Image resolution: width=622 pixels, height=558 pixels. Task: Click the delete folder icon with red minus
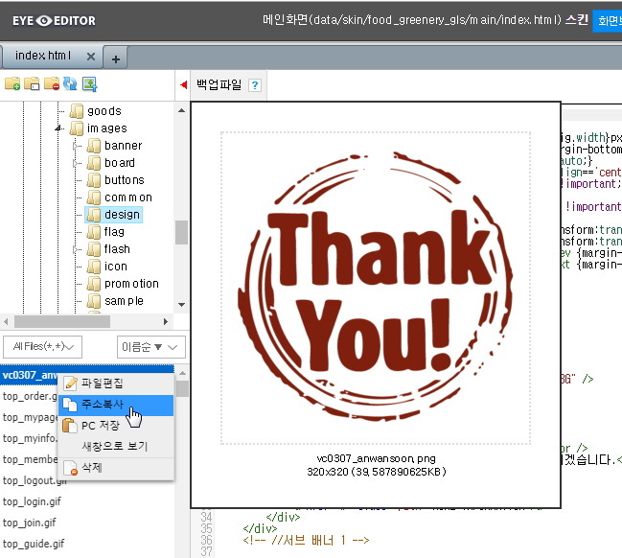(x=52, y=84)
